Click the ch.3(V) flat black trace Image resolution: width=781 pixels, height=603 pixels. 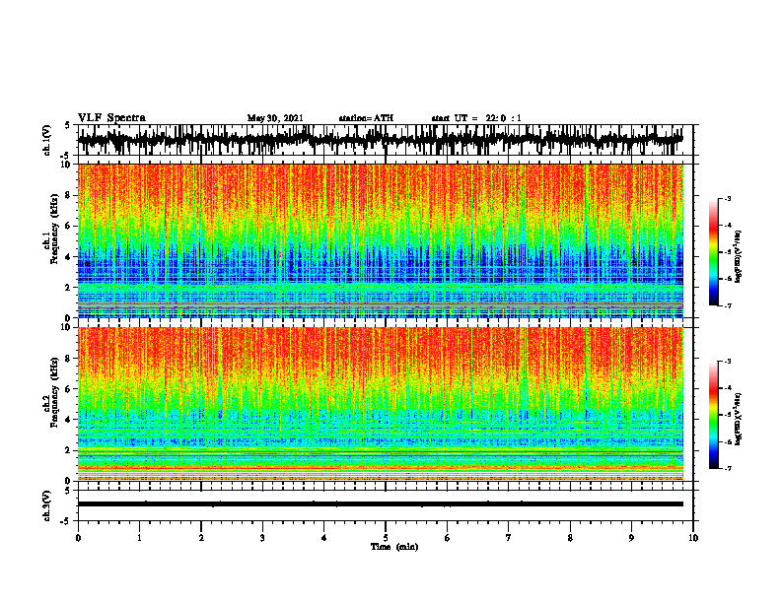(380, 504)
